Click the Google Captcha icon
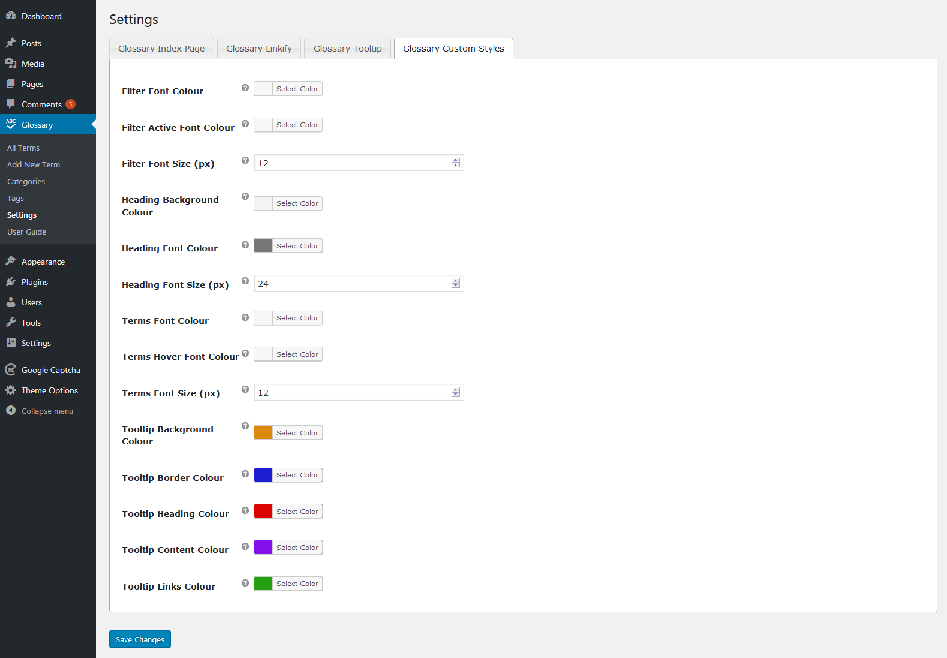Viewport: 947px width, 658px height. pyautogui.click(x=11, y=370)
